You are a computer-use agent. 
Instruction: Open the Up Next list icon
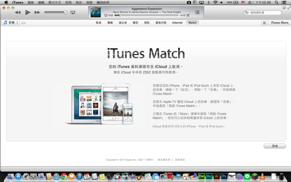(197, 12)
